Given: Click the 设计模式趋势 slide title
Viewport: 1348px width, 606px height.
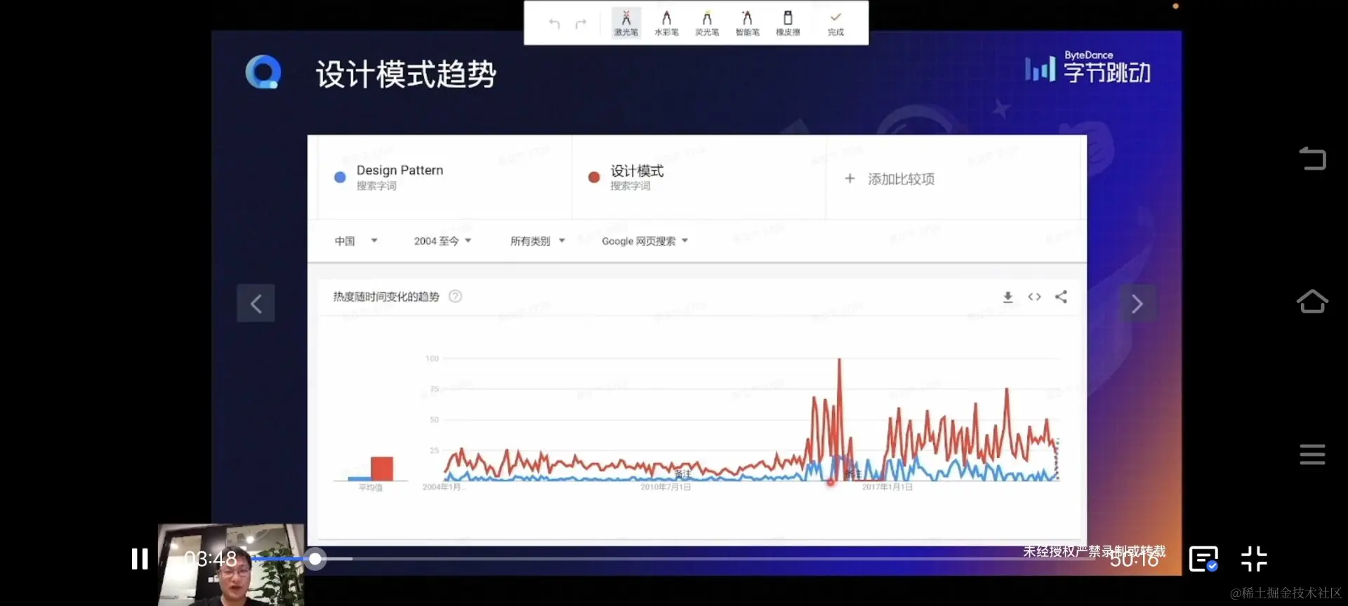Looking at the screenshot, I should coord(406,74).
